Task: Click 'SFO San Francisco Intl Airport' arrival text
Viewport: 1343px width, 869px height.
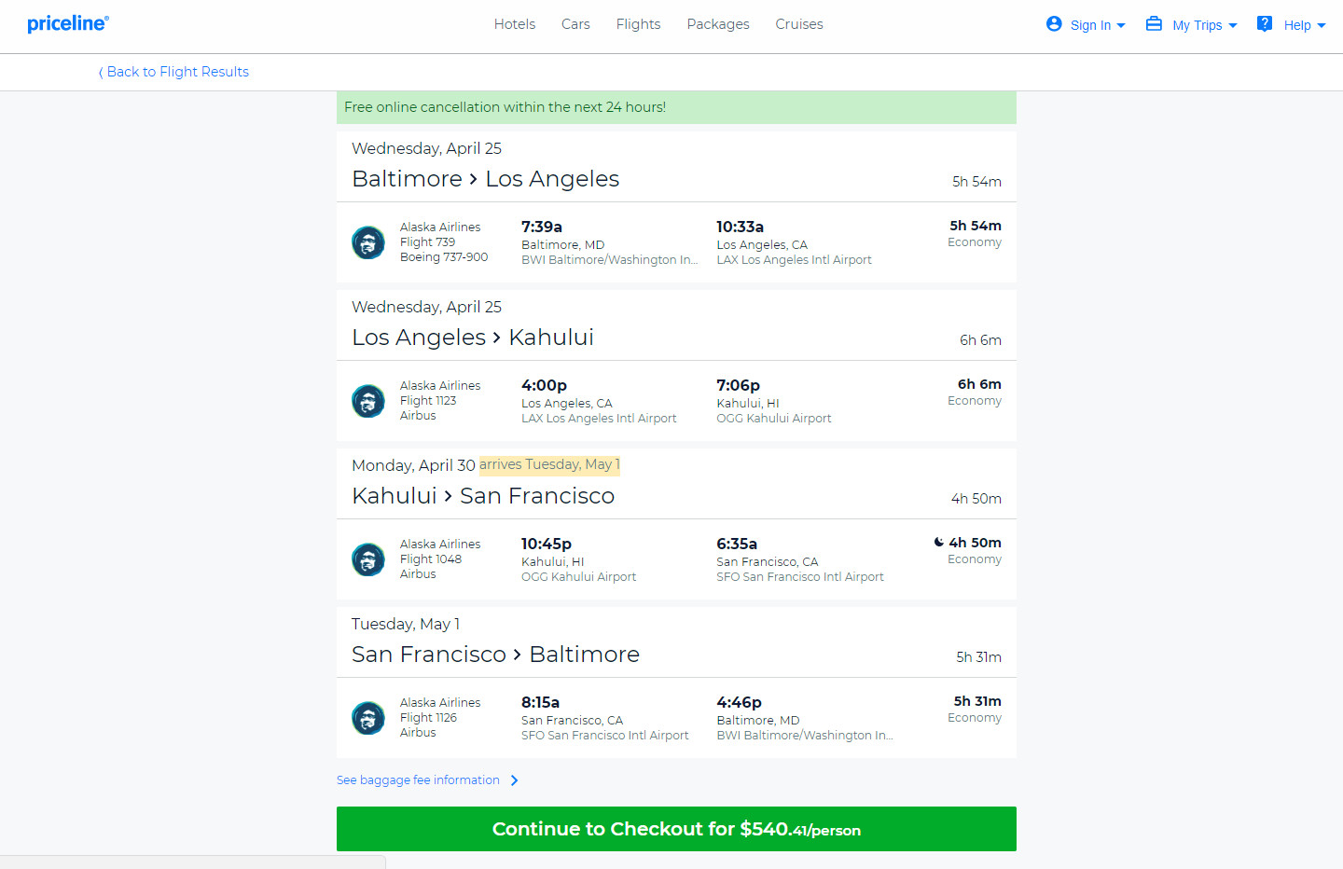Action: tap(800, 577)
